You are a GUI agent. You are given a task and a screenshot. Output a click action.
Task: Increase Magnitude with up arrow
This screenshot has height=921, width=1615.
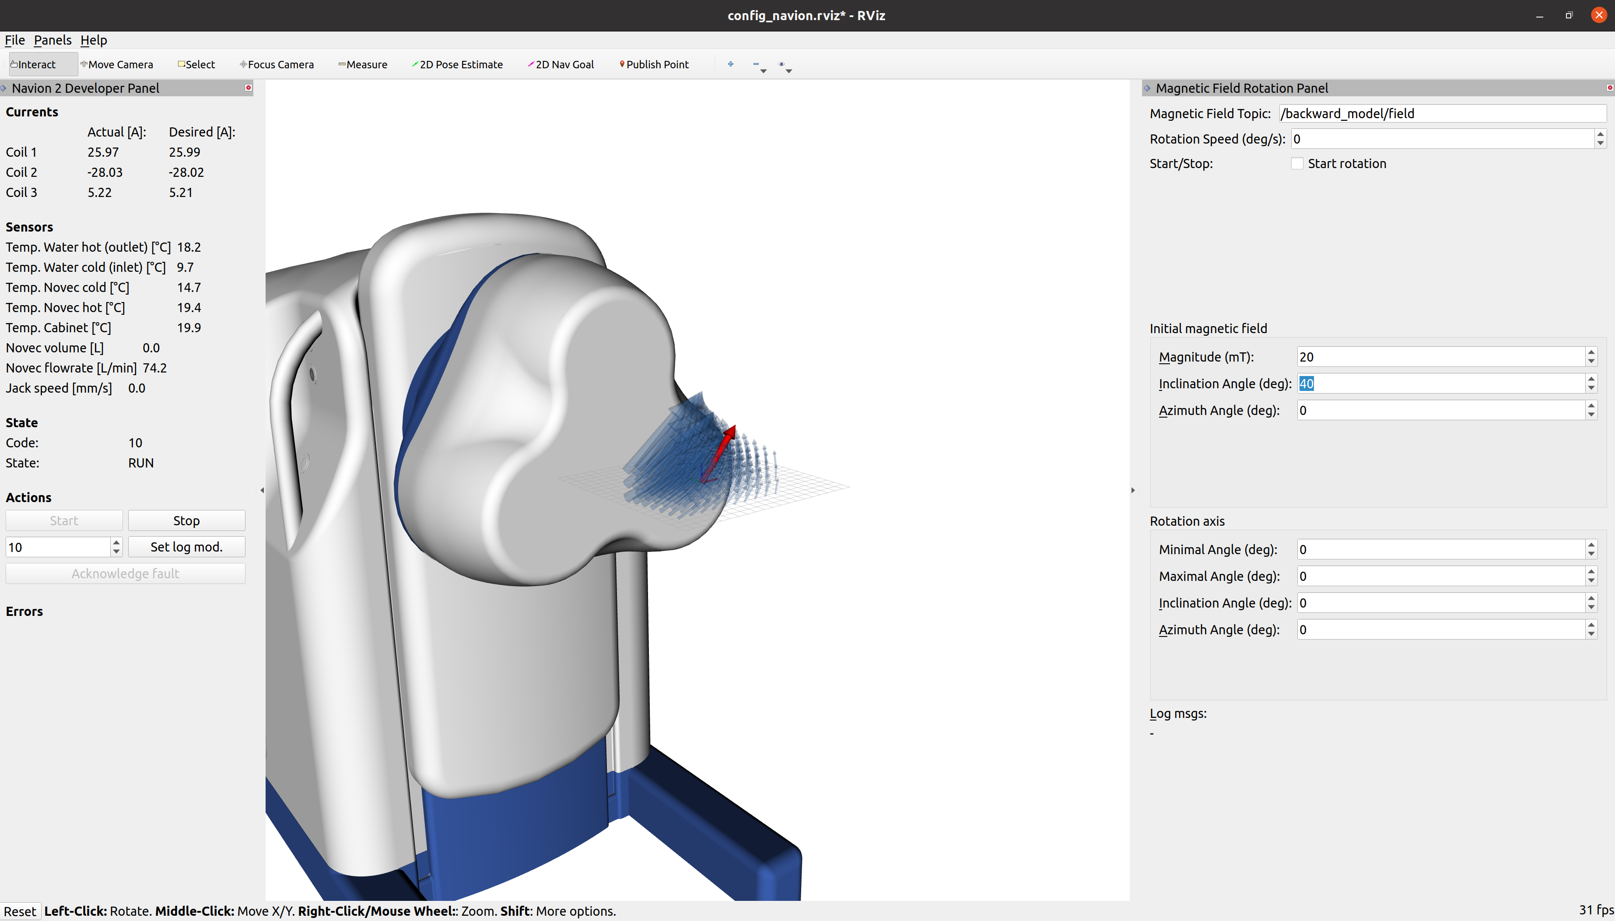tap(1591, 352)
